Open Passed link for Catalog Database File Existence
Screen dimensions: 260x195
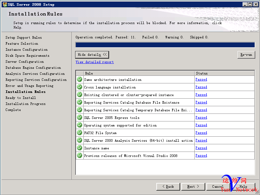pyautogui.click(x=201, y=102)
